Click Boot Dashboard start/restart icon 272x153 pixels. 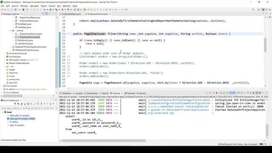click(x=15, y=104)
